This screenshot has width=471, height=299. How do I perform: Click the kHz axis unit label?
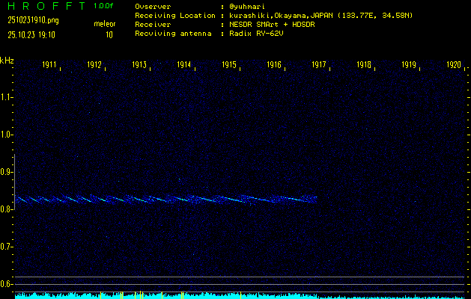(7, 61)
